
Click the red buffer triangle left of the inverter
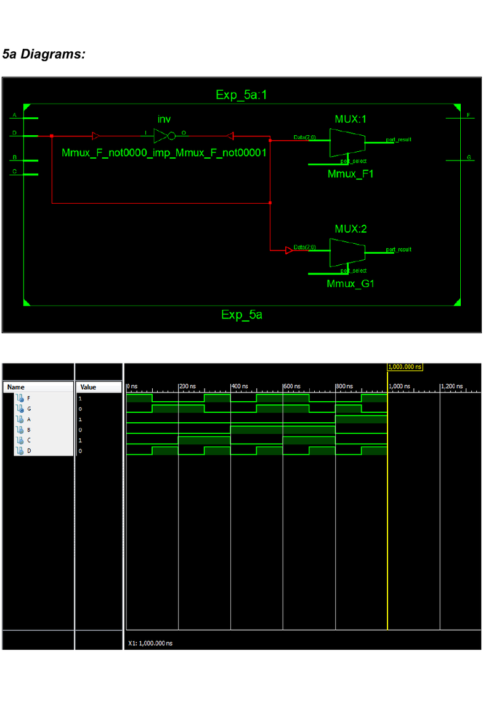(96, 136)
